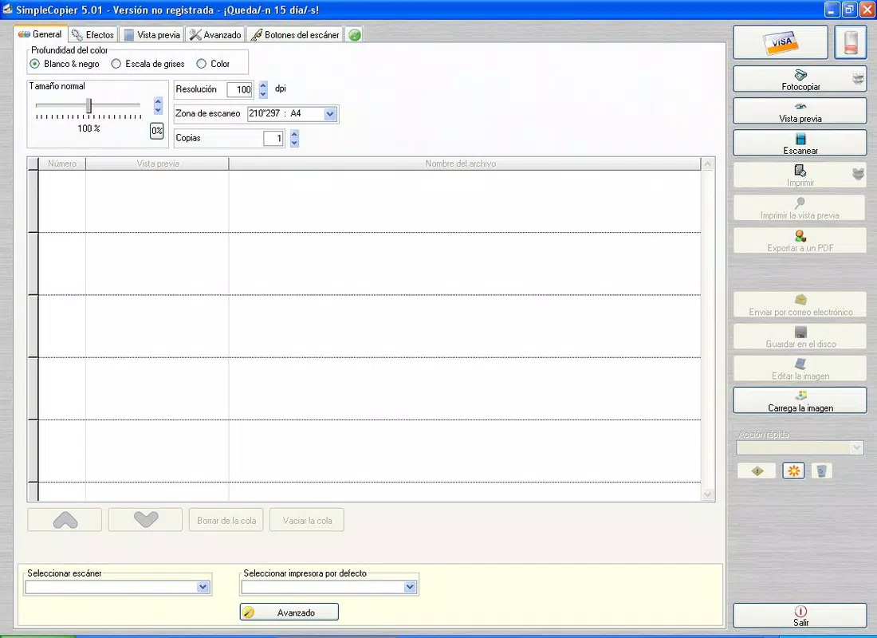Click the Resolución value field
The width and height of the screenshot is (877, 638).
pyautogui.click(x=239, y=89)
